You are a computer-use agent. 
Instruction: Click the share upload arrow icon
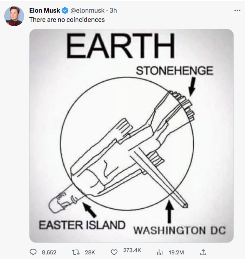tap(204, 252)
